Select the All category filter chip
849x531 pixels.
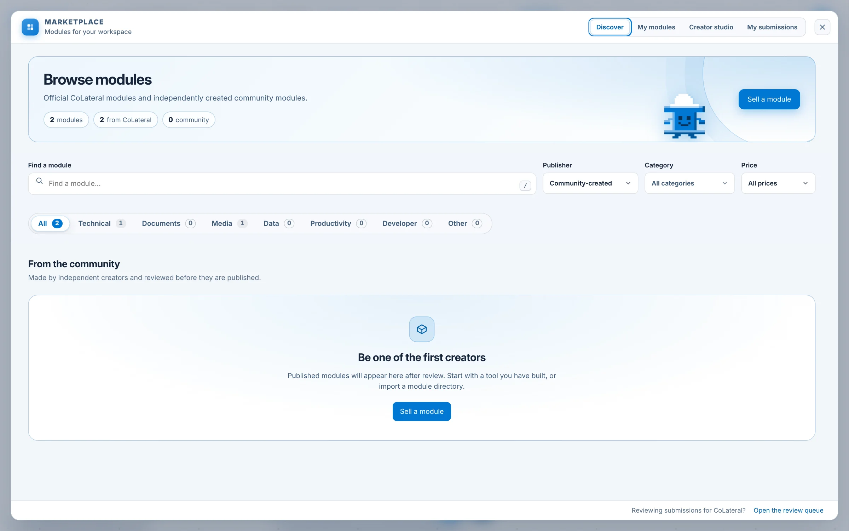point(50,223)
